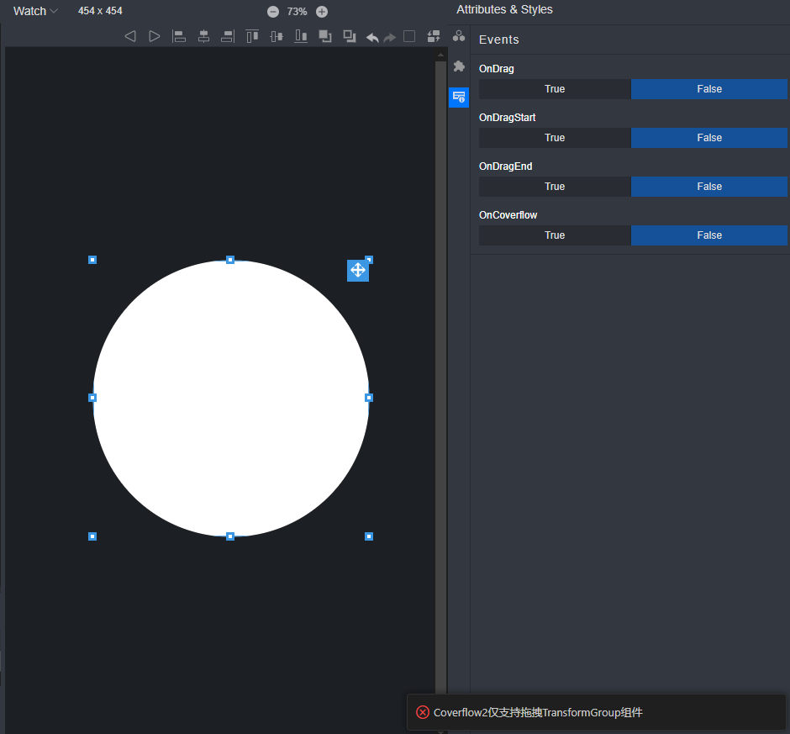Align selection to top edges
Viewport: 790px width, 734px height.
coord(252,36)
